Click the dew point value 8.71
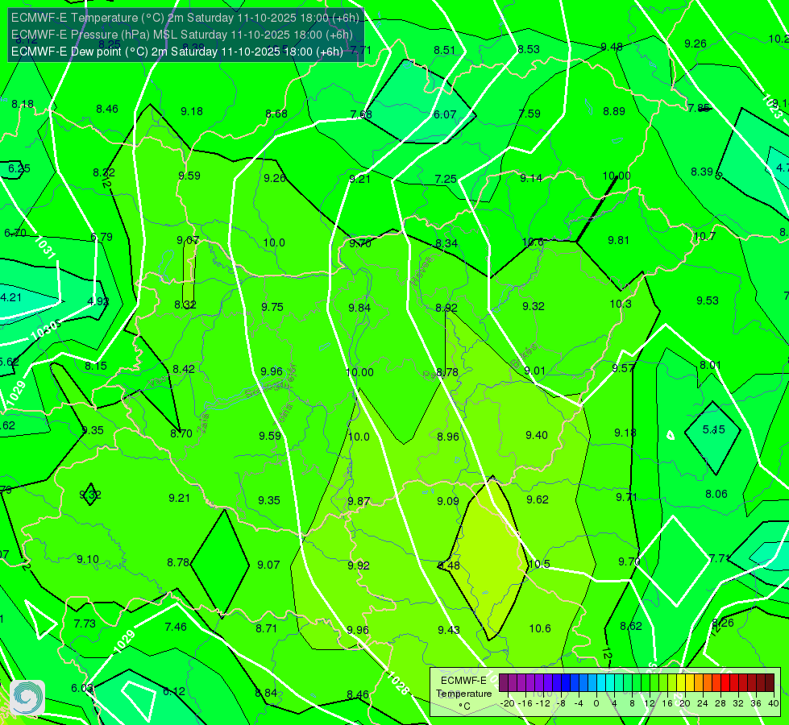 [266, 628]
